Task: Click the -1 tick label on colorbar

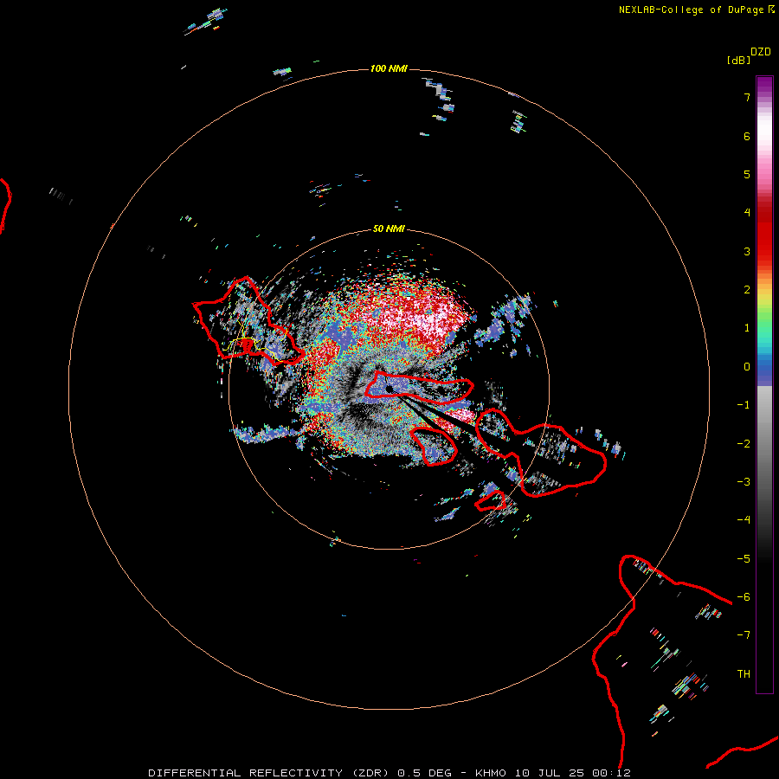Action: pyautogui.click(x=744, y=405)
